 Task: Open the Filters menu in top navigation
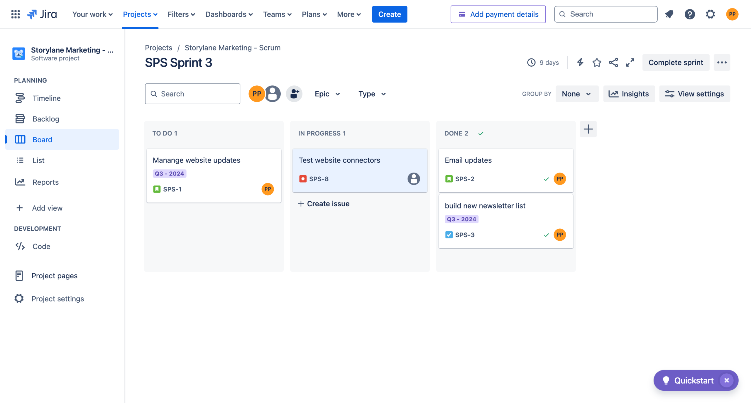(x=181, y=14)
